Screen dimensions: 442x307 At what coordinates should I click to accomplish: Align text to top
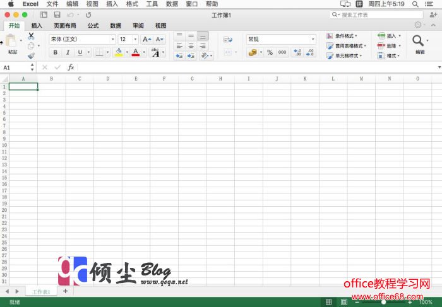179,36
